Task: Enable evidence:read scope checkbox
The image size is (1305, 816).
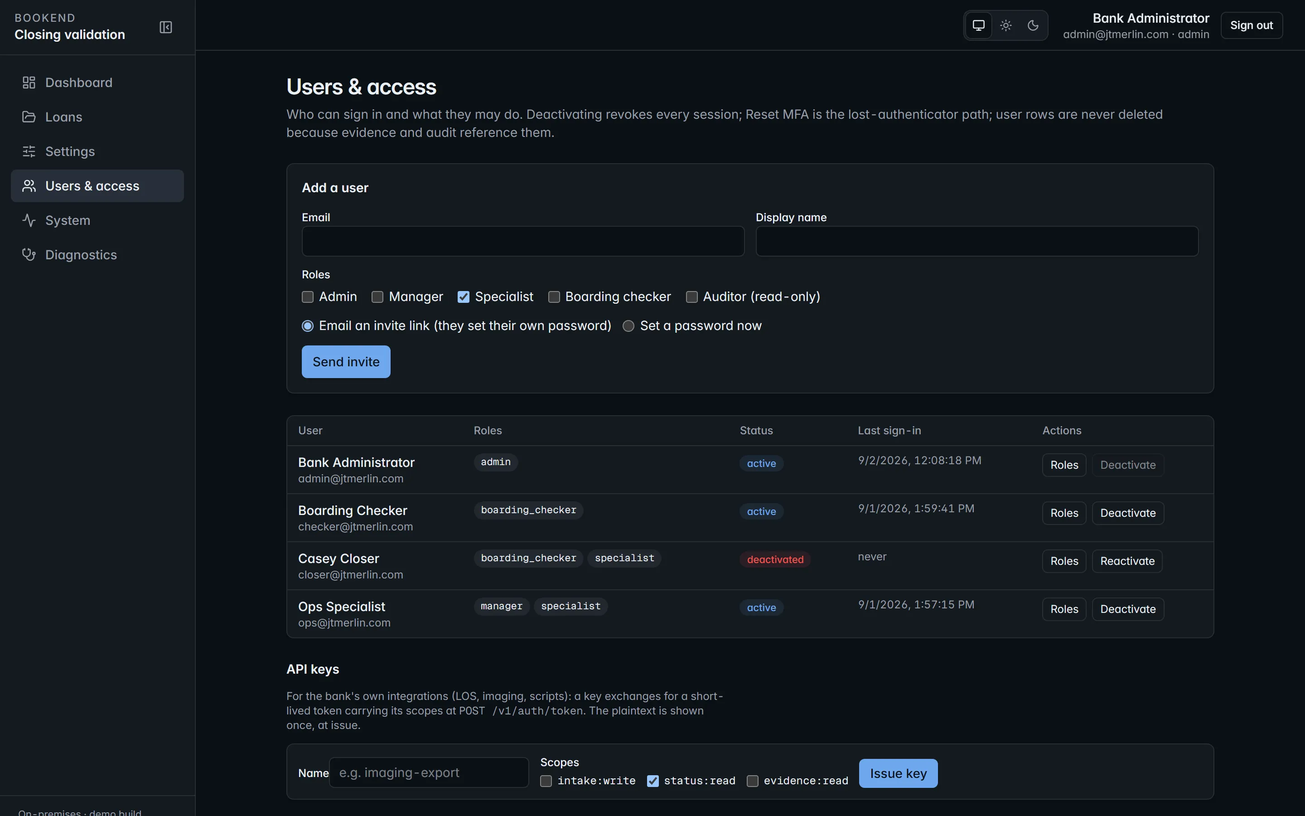Action: tap(752, 781)
